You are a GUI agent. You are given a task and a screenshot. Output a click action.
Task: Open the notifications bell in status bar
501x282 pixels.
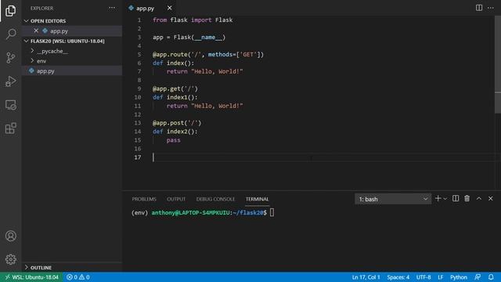coord(491,277)
